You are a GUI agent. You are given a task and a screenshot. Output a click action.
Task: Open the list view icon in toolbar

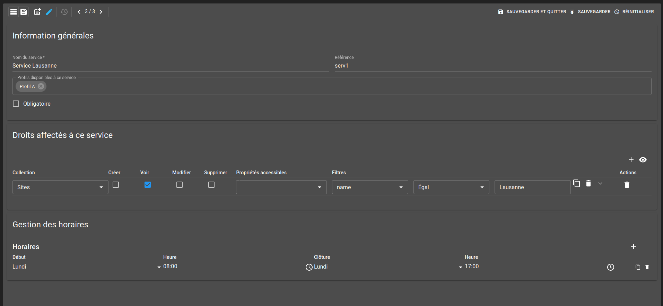(x=14, y=12)
